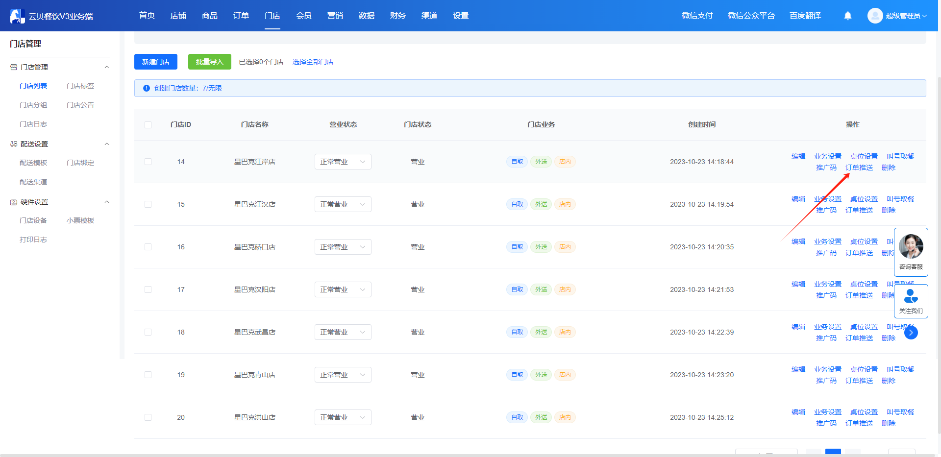Viewport: 941px width, 457px height.
Task: Open the 设置 top menu
Action: tap(461, 16)
